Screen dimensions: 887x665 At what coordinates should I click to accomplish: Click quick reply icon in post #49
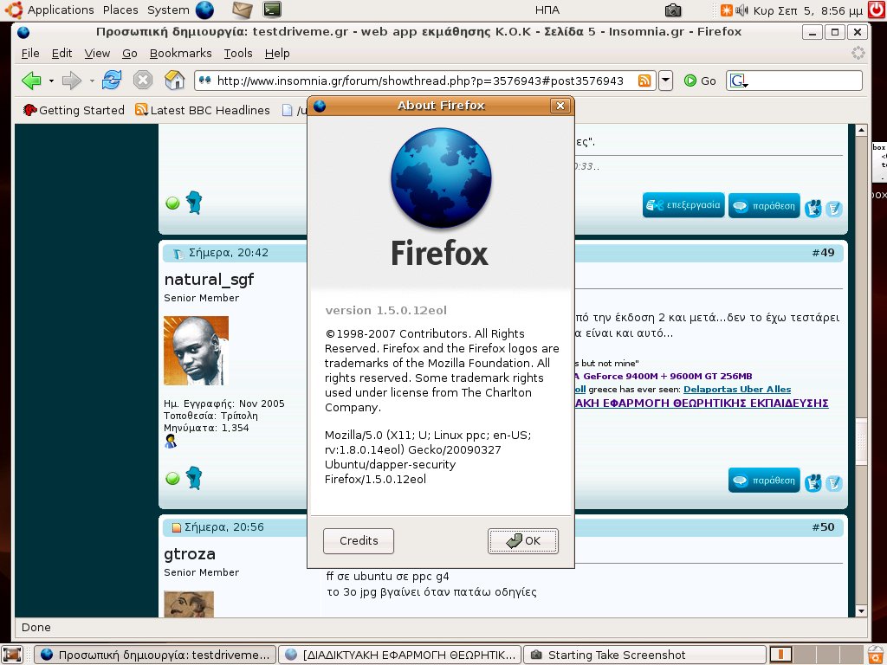point(834,483)
